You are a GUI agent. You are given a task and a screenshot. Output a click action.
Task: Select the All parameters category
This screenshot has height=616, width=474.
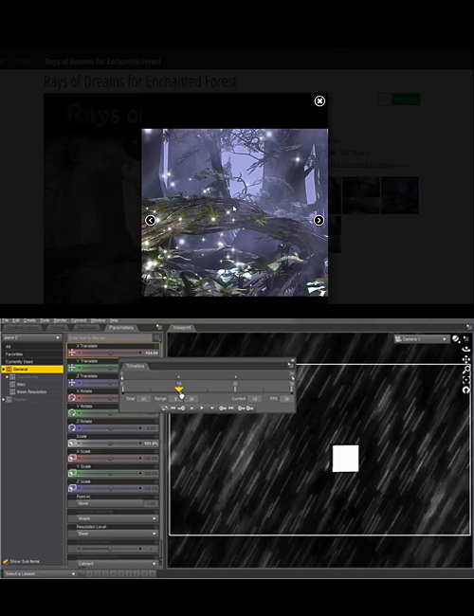point(9,347)
